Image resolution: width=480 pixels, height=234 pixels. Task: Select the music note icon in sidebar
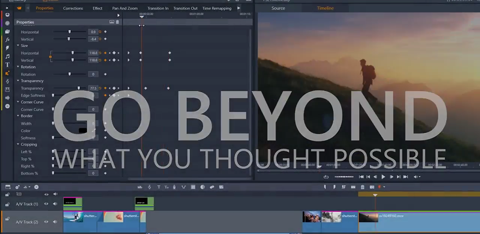[x=7, y=56]
